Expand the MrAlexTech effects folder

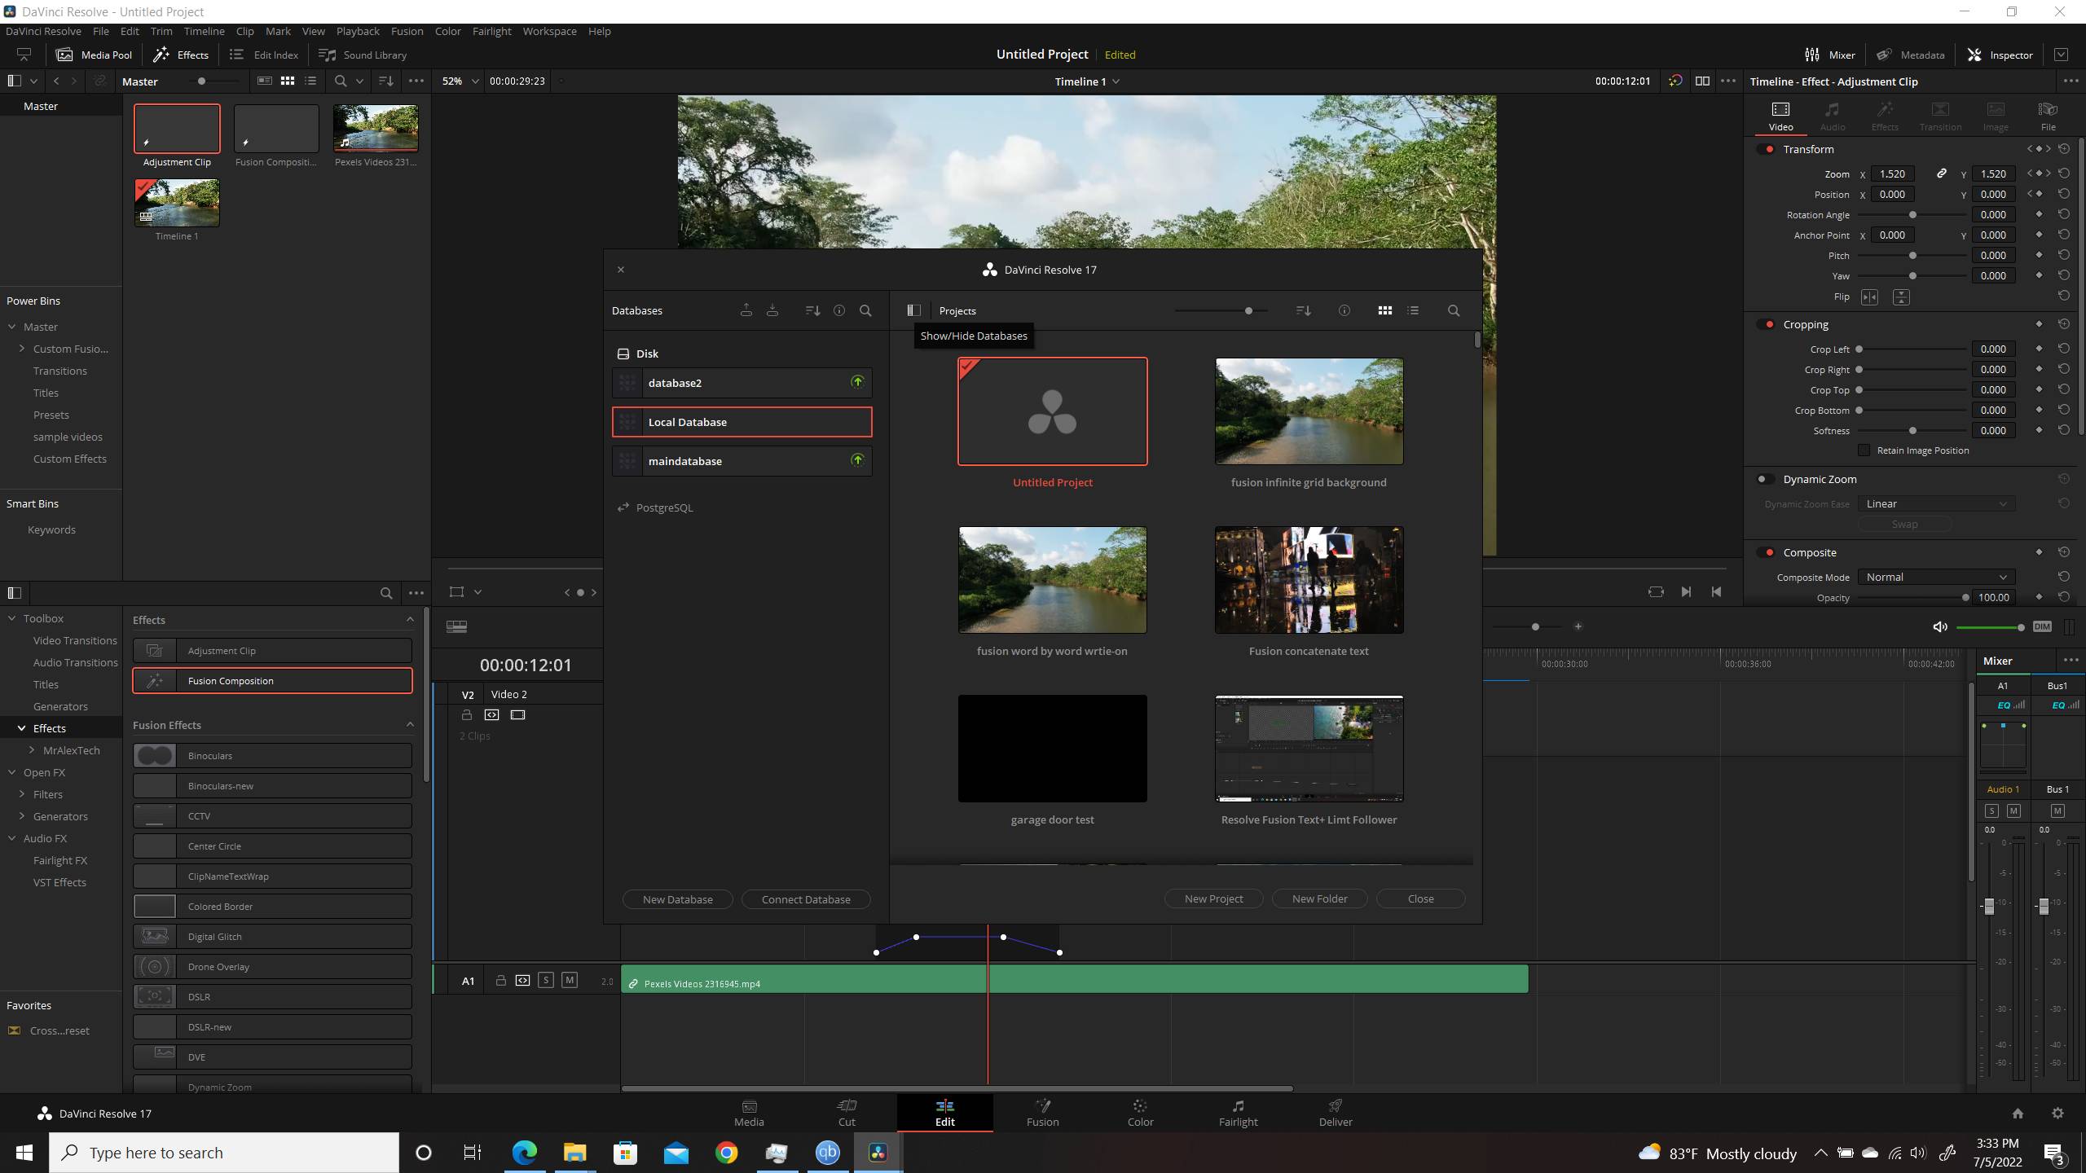[32, 750]
